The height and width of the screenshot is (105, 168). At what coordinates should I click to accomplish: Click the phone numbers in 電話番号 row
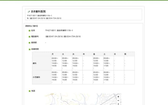pos(63,36)
